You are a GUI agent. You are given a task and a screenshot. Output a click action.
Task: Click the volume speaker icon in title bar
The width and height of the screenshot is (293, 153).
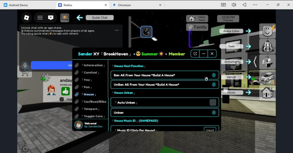coord(234,5)
